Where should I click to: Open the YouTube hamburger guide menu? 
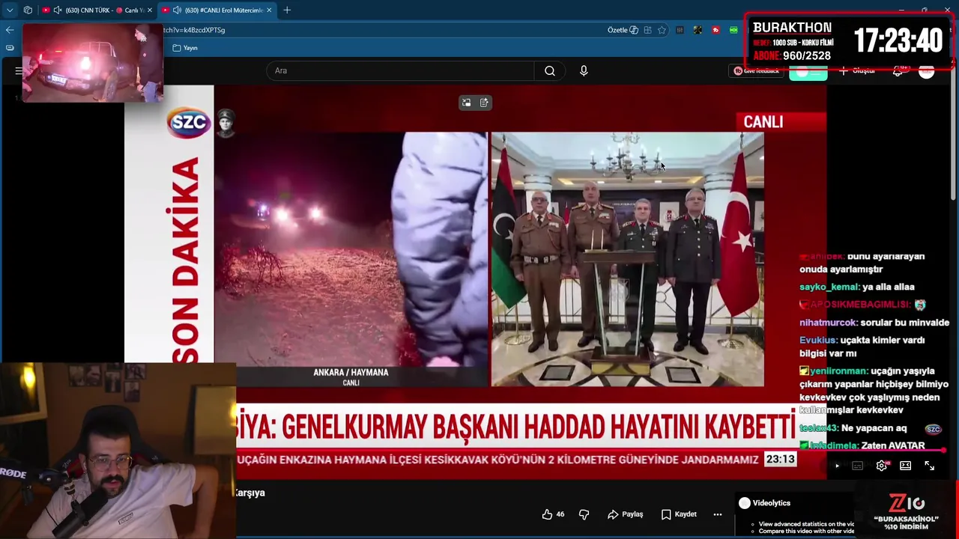coord(18,71)
